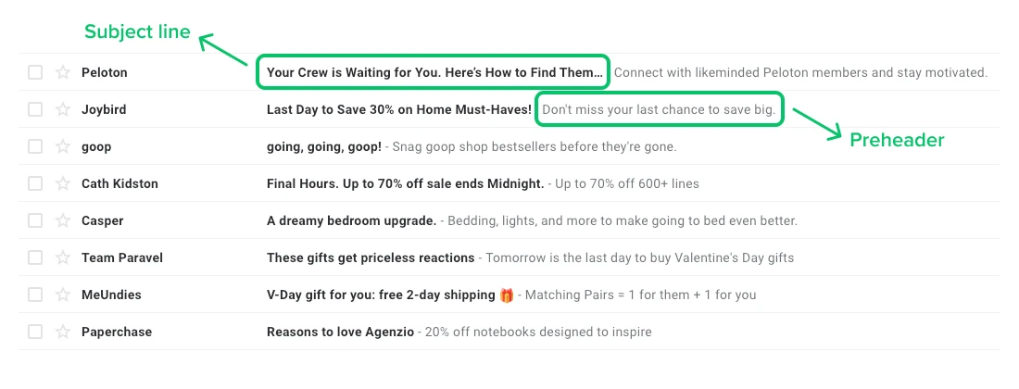Star the Joybird email
1019x389 pixels.
coord(63,109)
